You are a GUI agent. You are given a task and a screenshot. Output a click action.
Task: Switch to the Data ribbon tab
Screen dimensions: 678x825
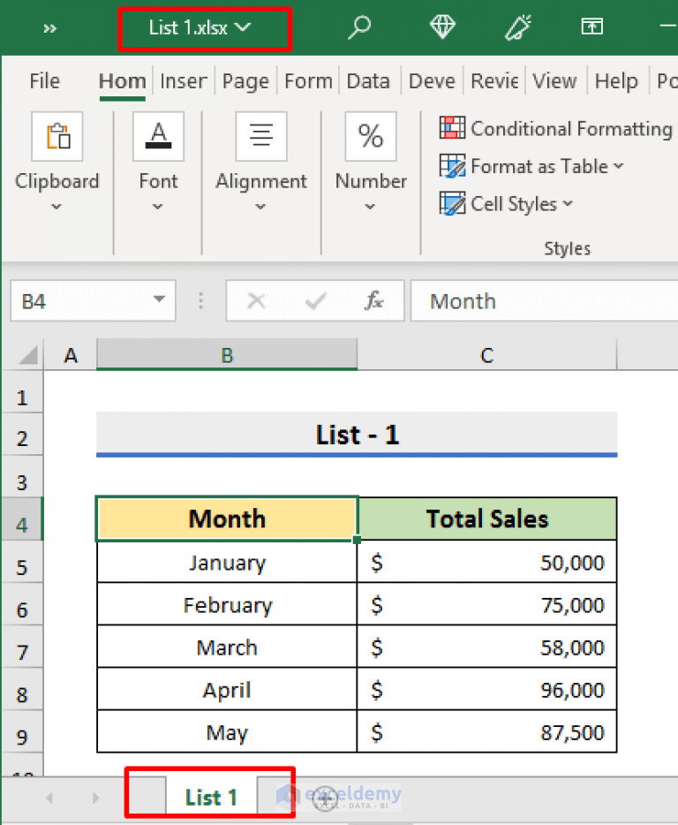coord(368,80)
